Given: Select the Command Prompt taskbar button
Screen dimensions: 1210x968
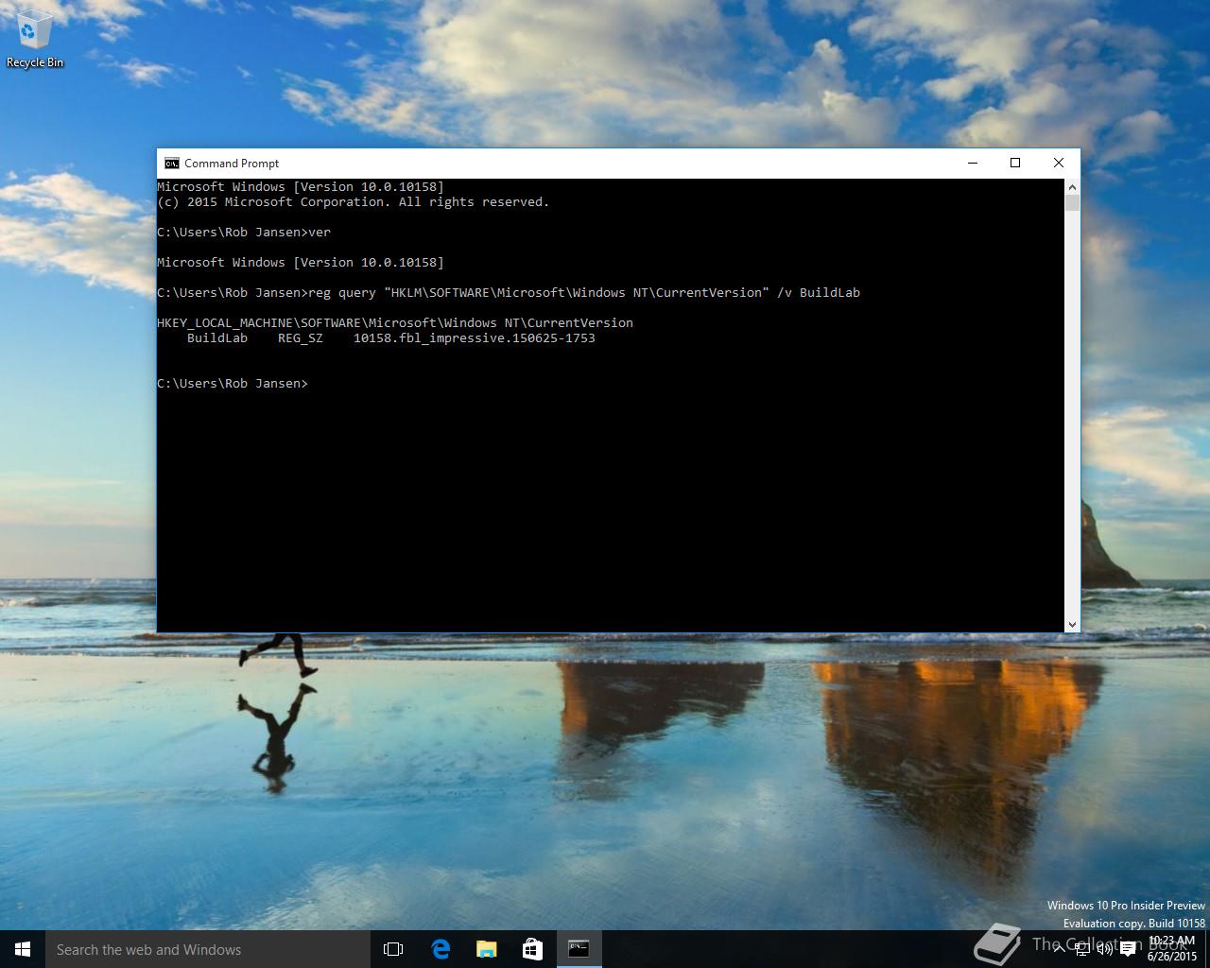Looking at the screenshot, I should pos(579,949).
